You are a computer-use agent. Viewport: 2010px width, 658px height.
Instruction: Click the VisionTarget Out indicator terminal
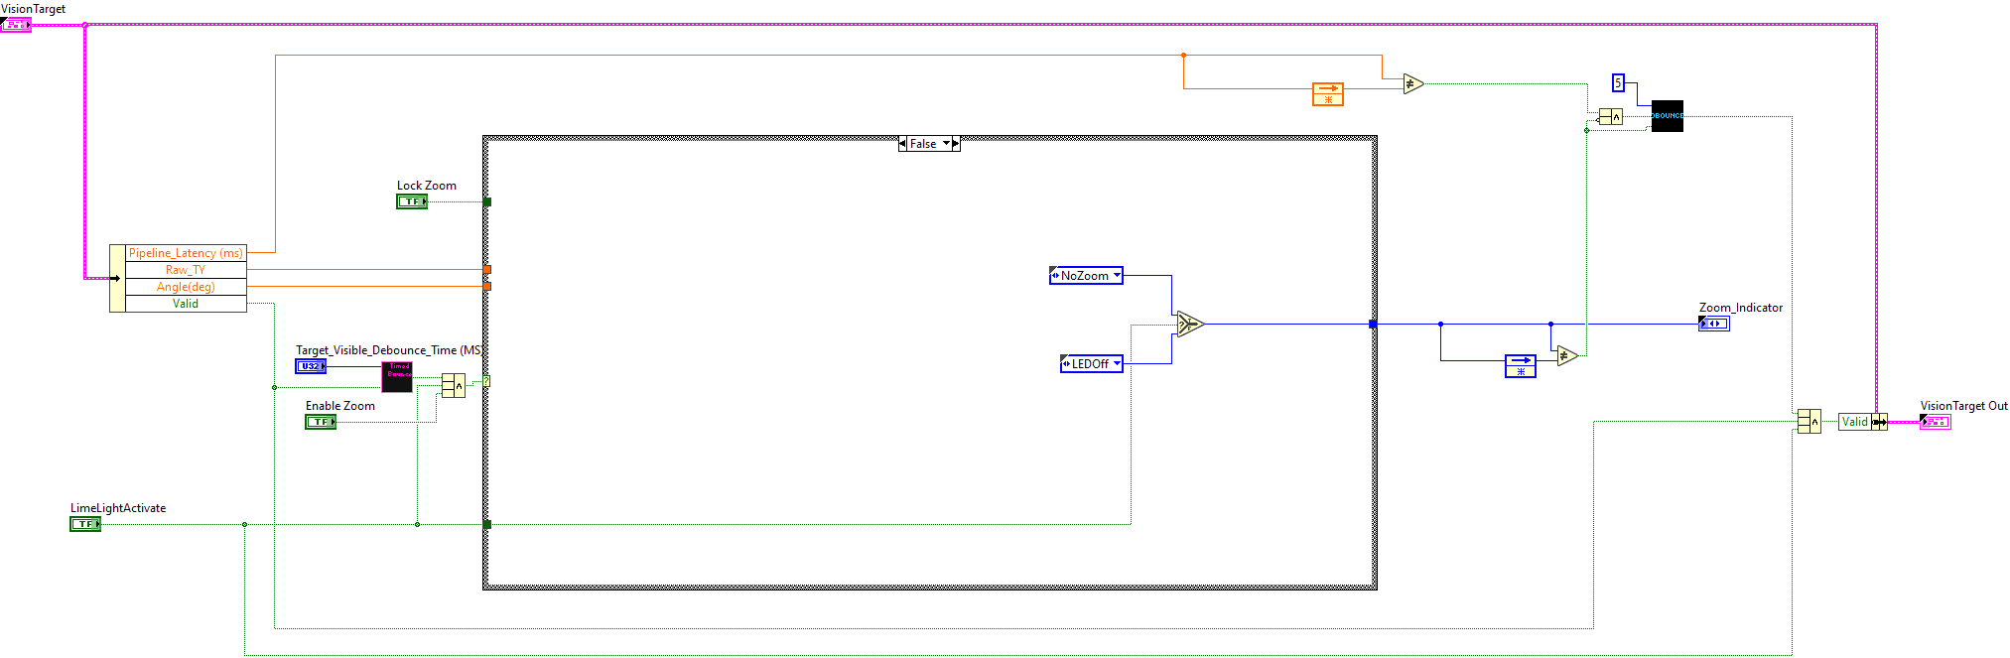click(1935, 422)
